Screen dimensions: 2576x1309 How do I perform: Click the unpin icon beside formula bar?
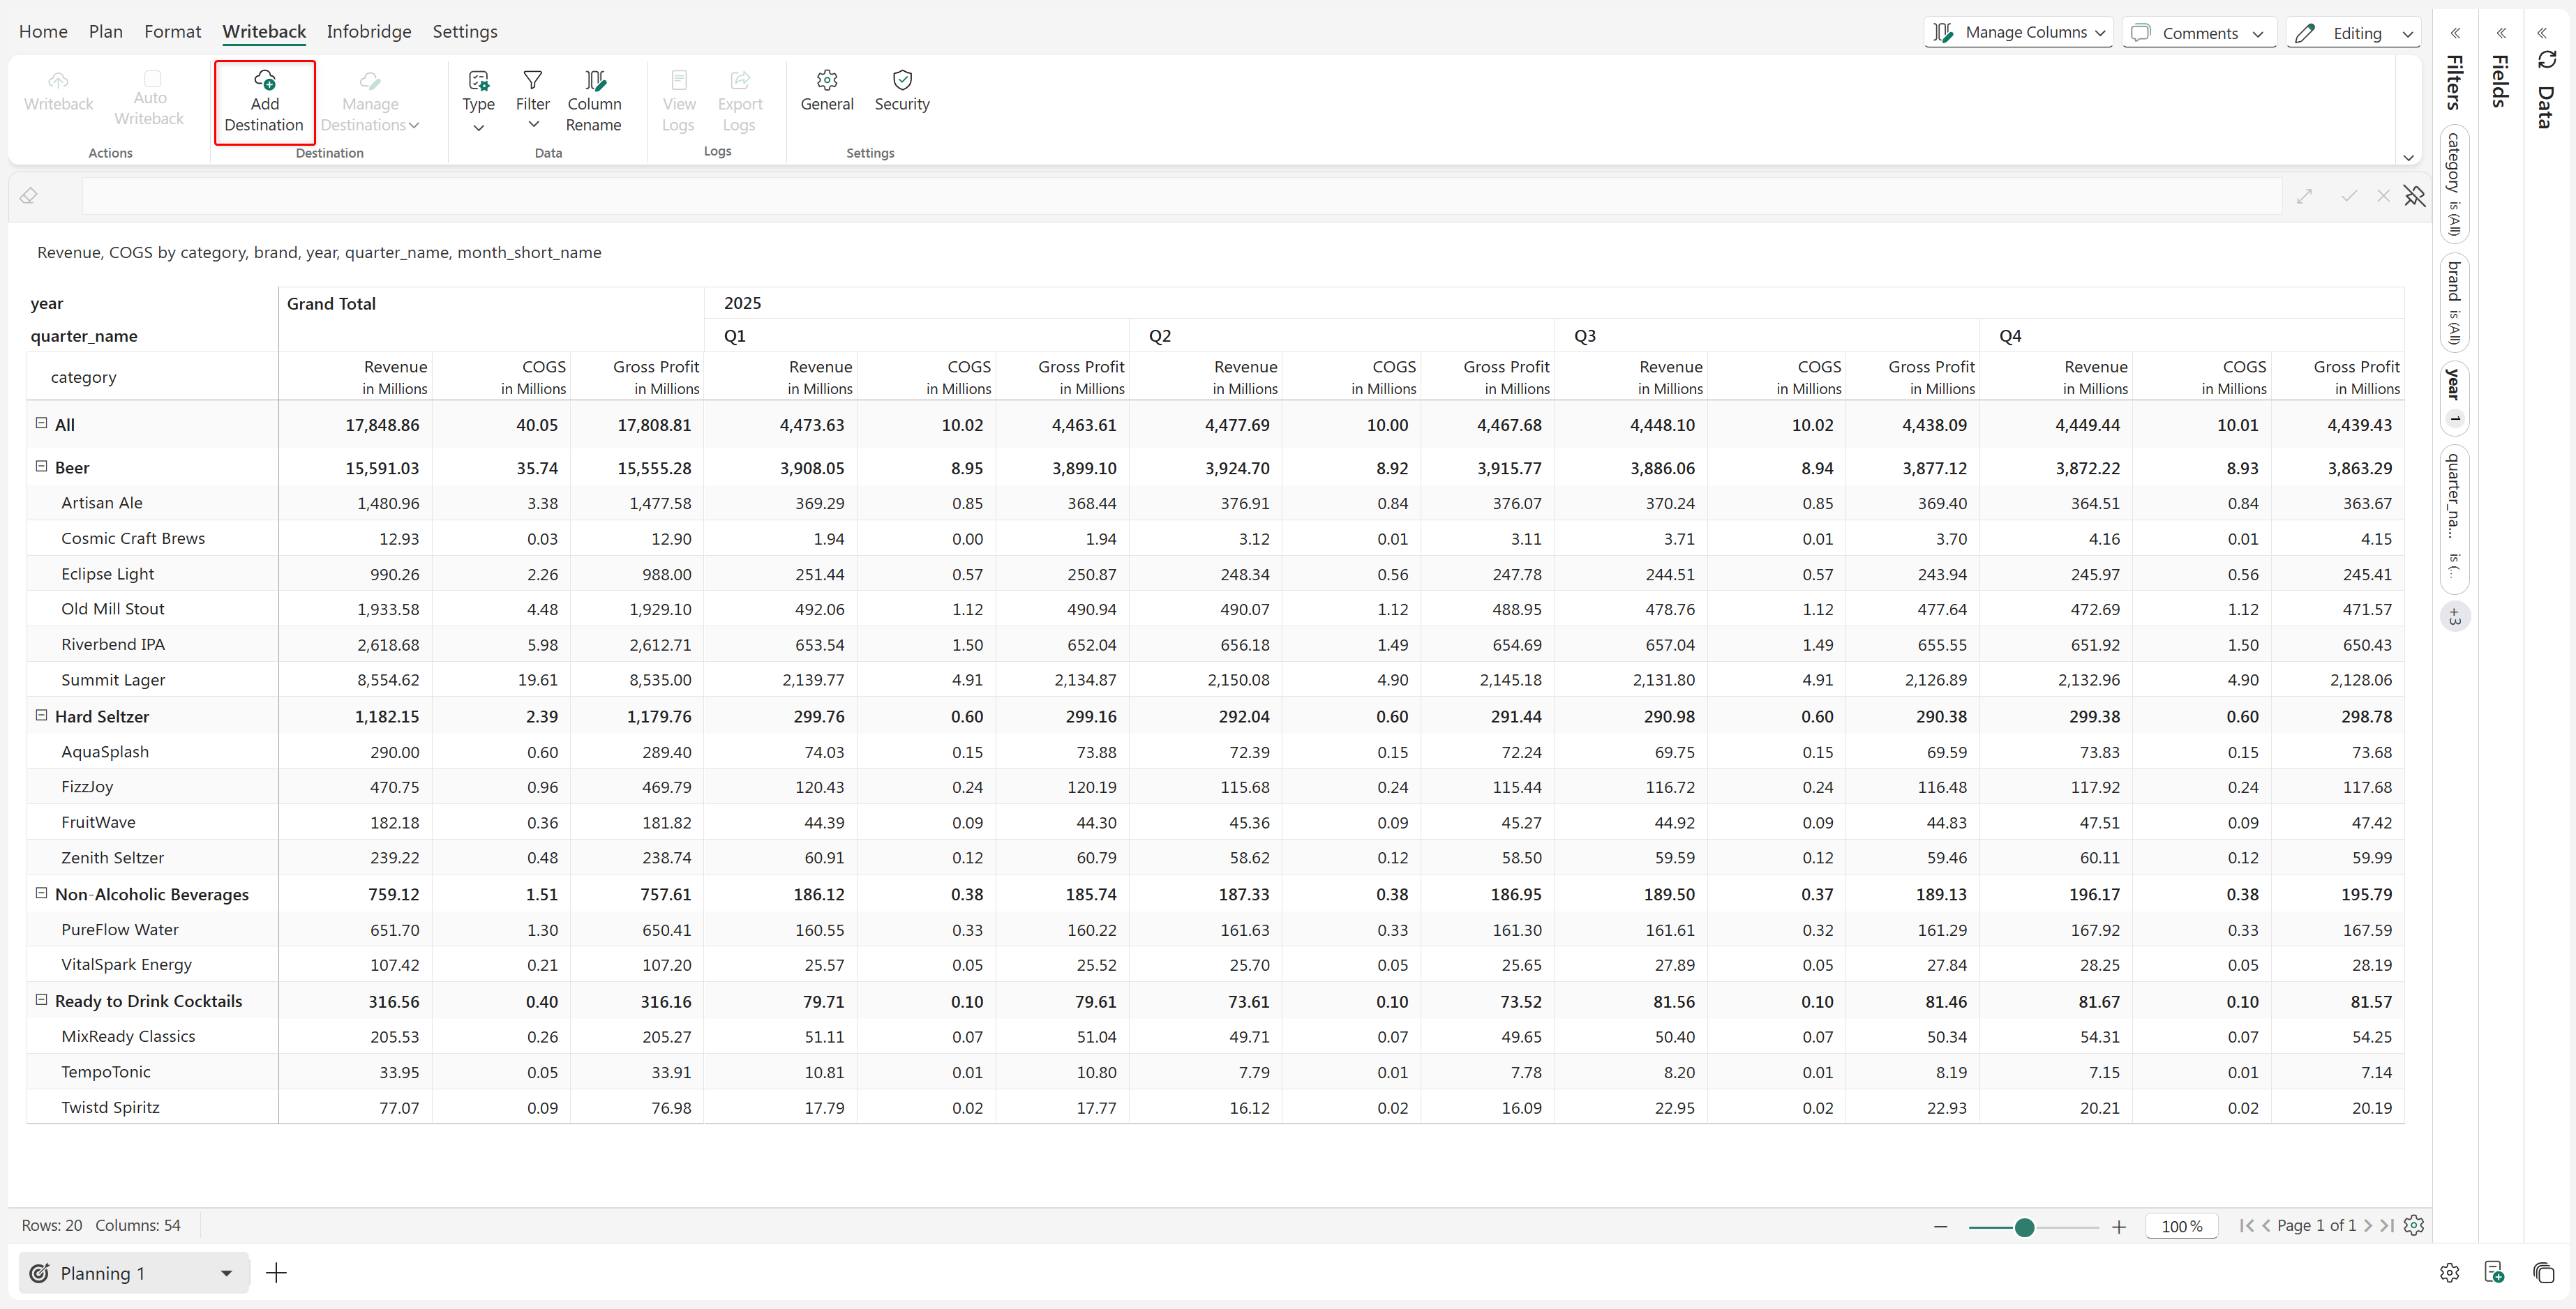pyautogui.click(x=2414, y=196)
